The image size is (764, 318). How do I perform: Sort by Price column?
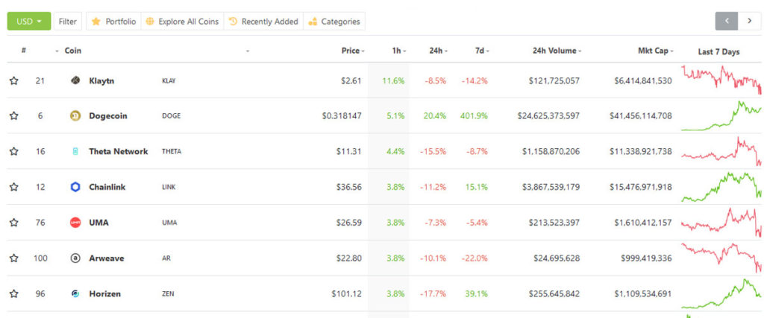click(351, 51)
